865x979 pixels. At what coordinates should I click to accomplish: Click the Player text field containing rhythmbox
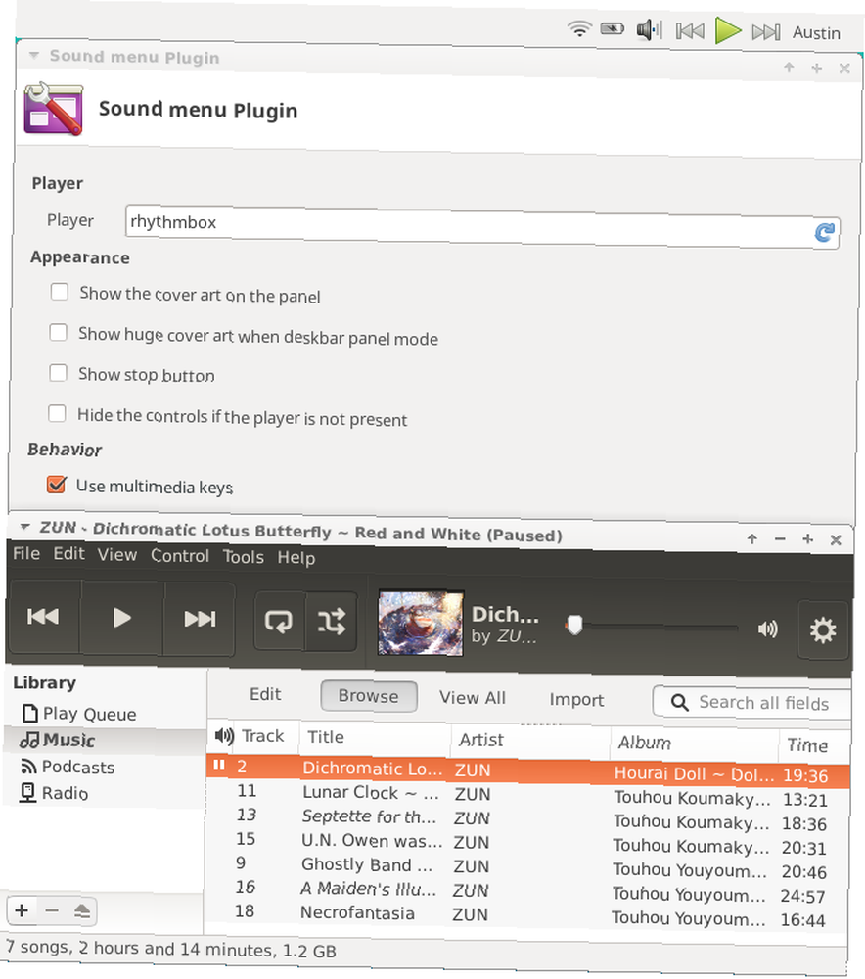pyautogui.click(x=481, y=228)
